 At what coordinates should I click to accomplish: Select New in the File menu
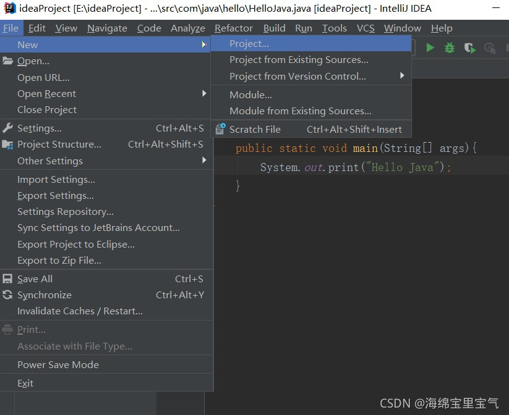pos(105,44)
